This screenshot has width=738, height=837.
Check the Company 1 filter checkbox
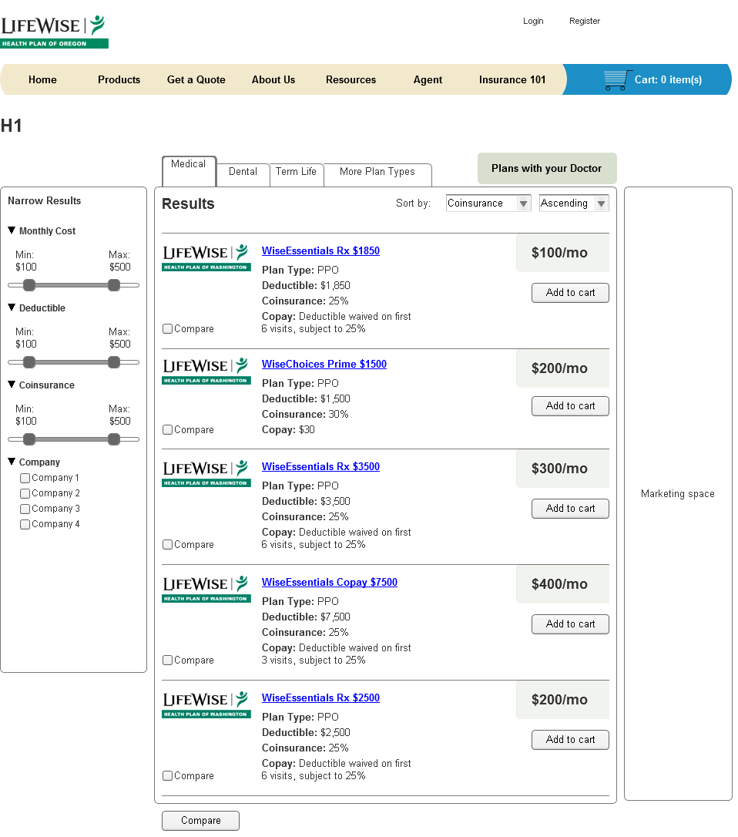tap(25, 479)
